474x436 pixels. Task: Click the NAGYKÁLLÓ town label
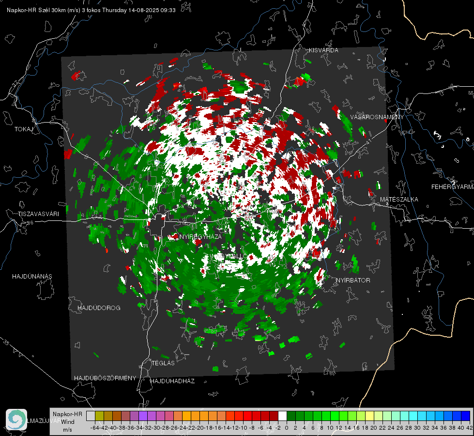[x=228, y=256]
